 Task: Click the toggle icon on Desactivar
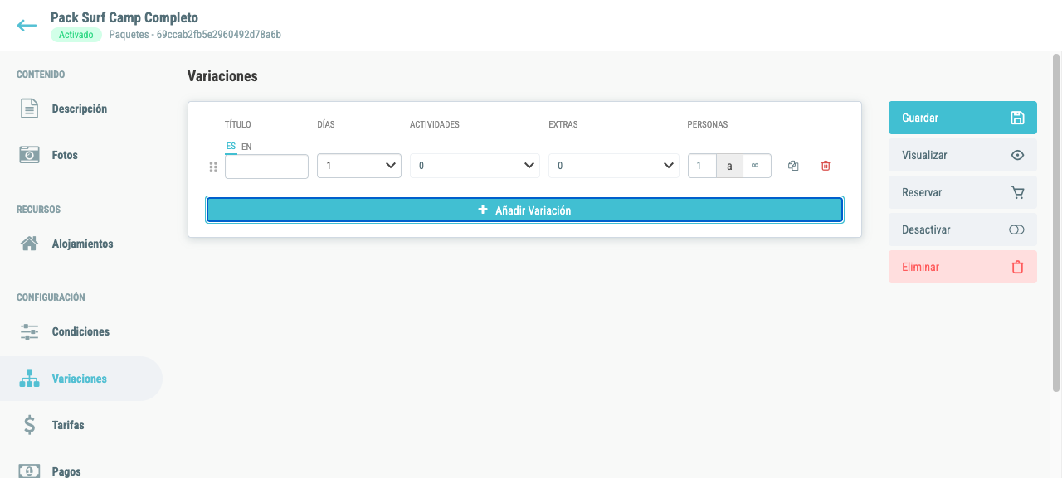[1017, 229]
